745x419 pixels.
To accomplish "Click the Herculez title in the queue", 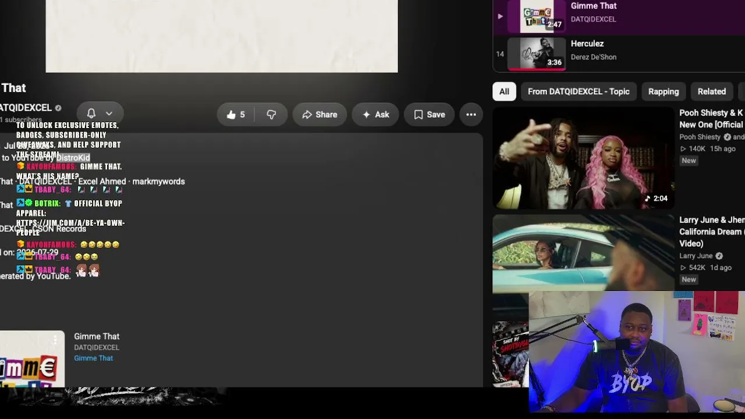I will point(587,44).
